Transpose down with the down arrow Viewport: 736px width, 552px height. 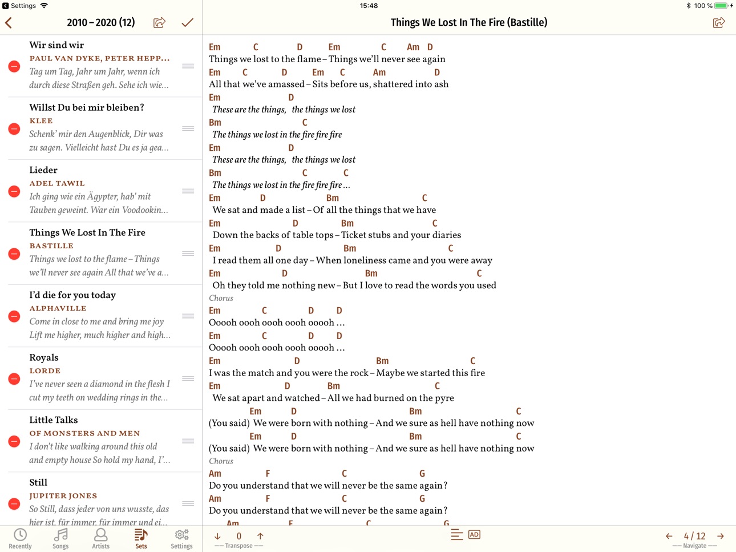pyautogui.click(x=217, y=536)
